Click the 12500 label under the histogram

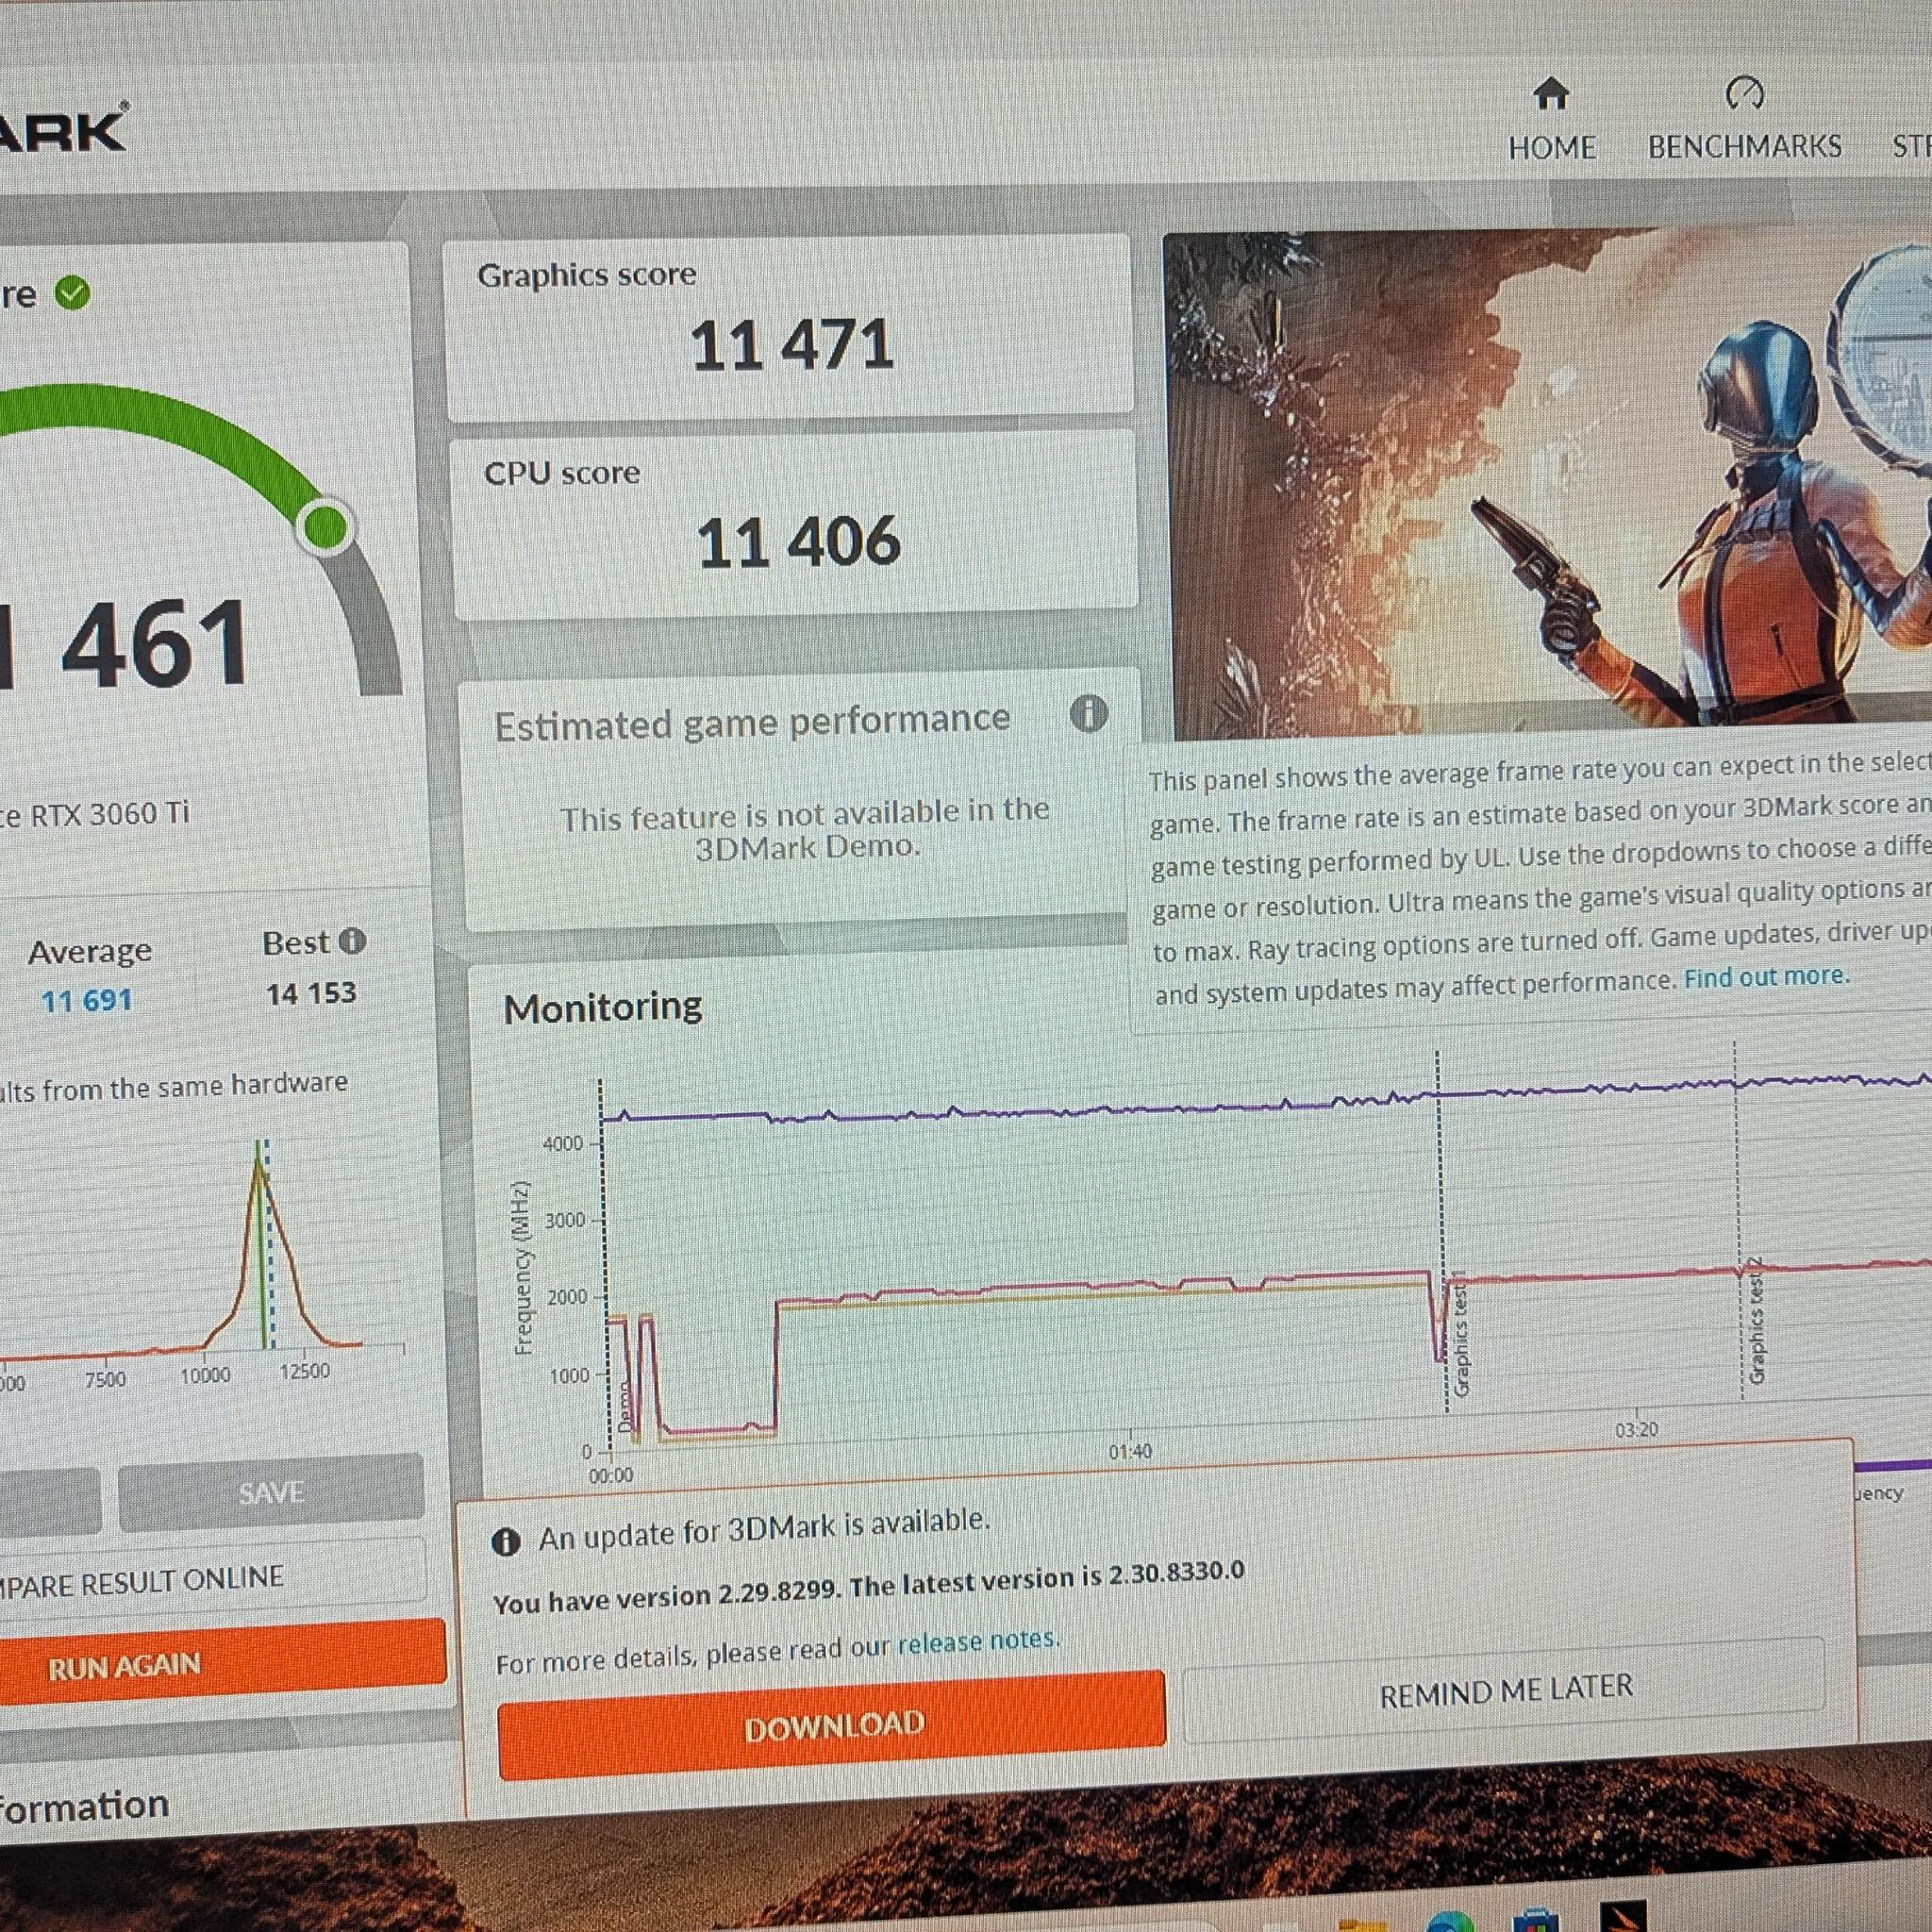(x=304, y=1370)
